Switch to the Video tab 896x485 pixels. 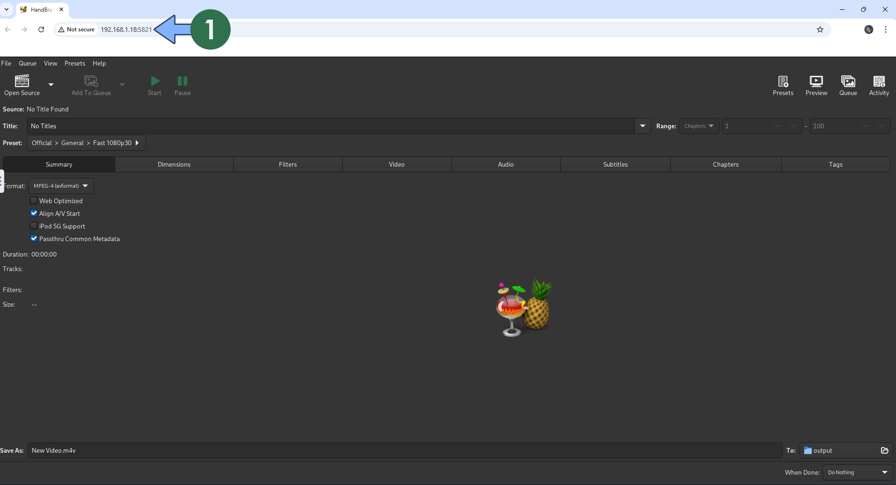pyautogui.click(x=397, y=164)
